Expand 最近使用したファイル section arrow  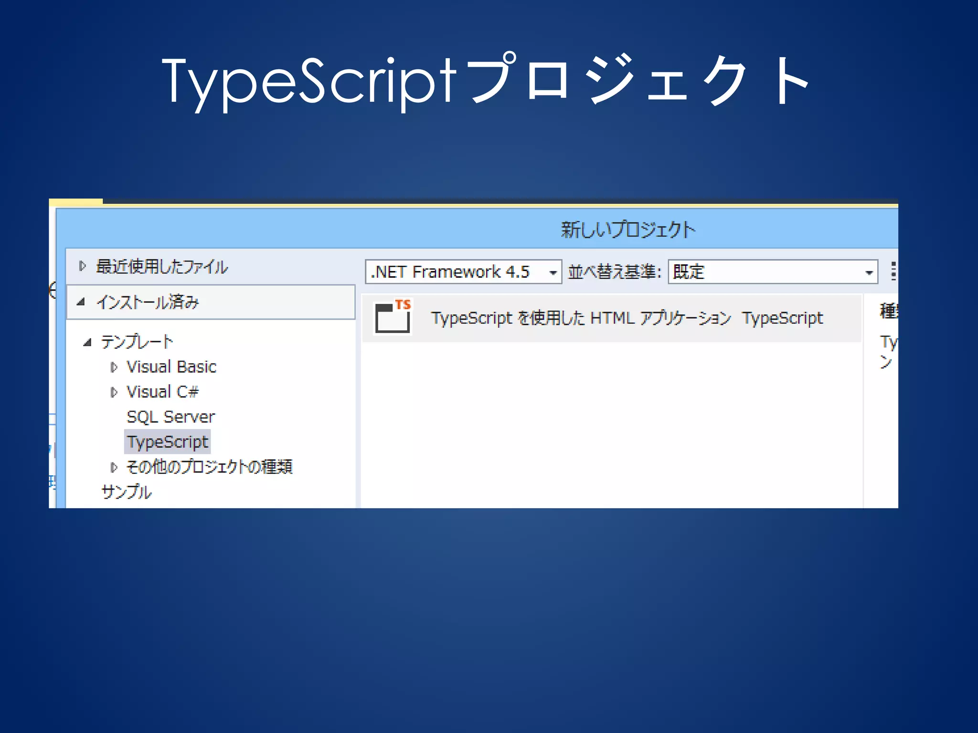[82, 266]
